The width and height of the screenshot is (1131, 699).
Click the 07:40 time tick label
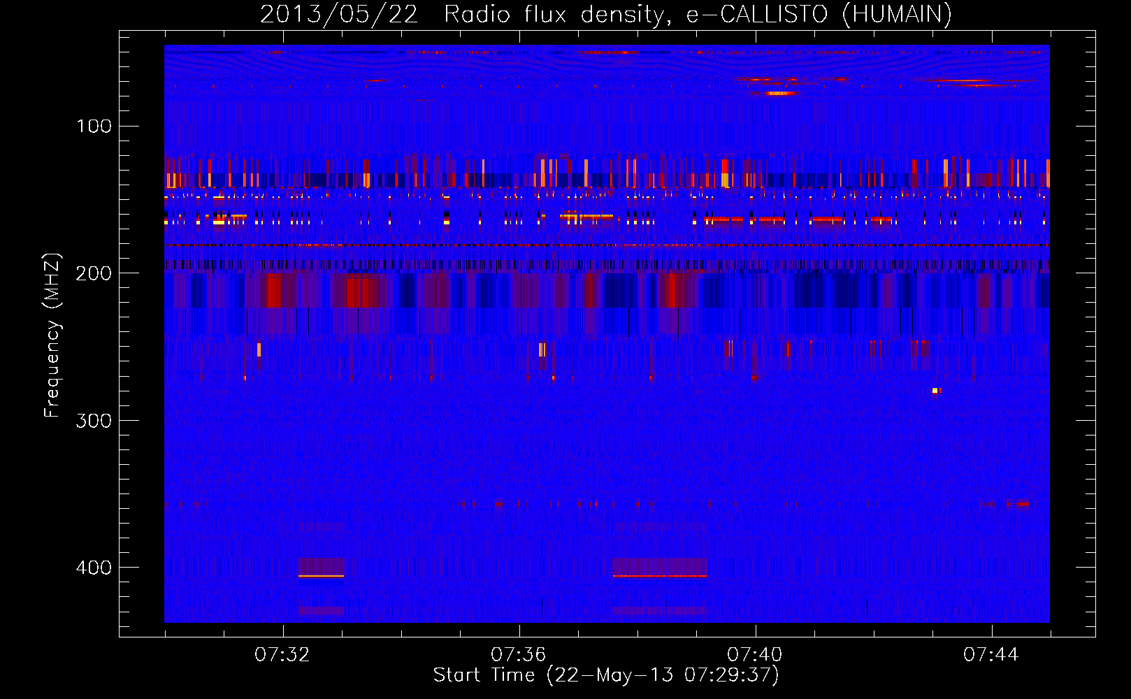click(x=755, y=654)
